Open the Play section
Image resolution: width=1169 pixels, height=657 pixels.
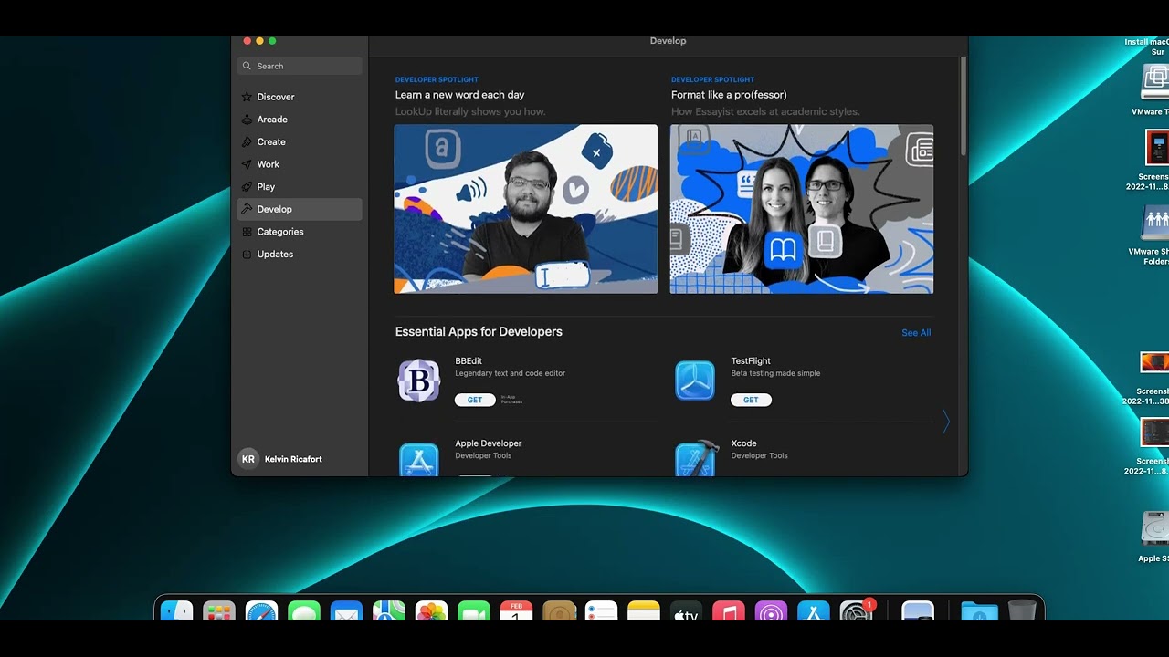pos(300,186)
